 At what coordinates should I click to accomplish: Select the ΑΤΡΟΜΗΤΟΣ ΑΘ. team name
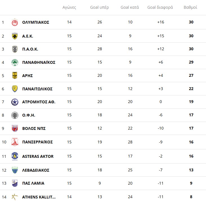point(39,102)
